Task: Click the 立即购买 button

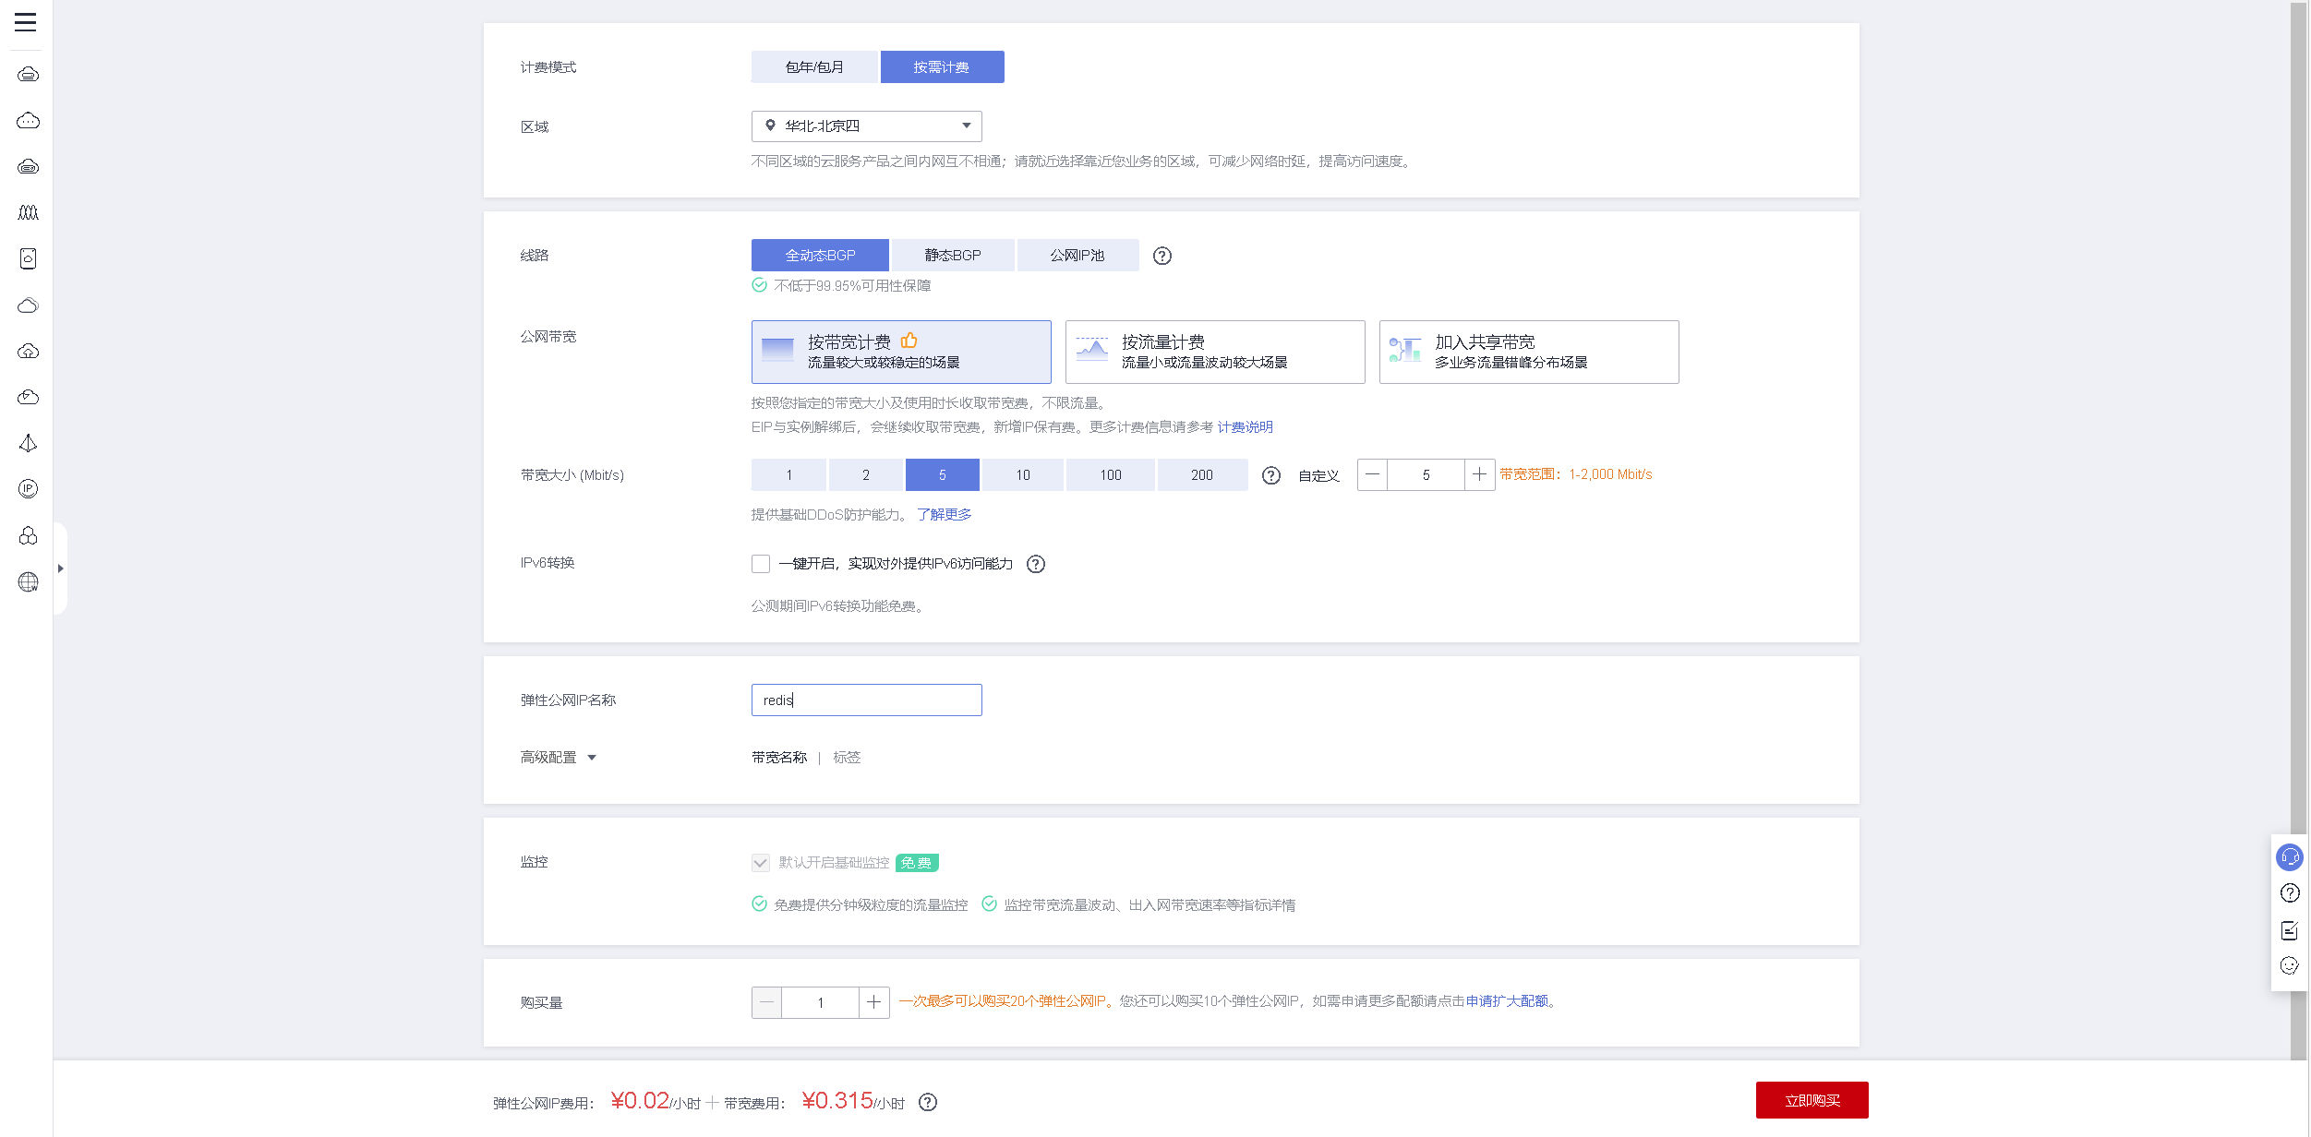Action: [x=1811, y=1100]
